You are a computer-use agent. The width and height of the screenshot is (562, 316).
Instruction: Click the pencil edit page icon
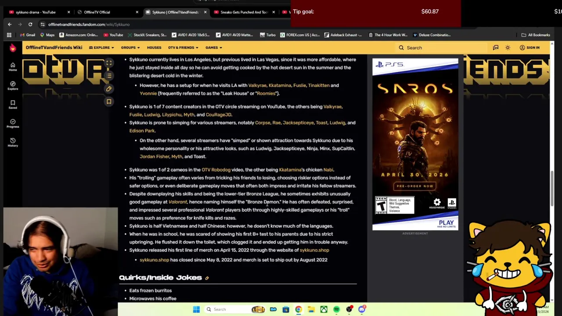pos(109,89)
